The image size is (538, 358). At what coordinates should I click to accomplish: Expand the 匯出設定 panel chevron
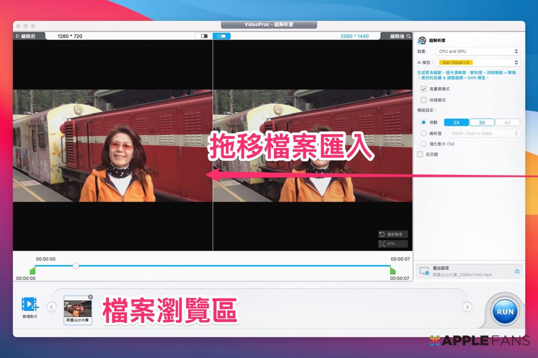click(517, 271)
